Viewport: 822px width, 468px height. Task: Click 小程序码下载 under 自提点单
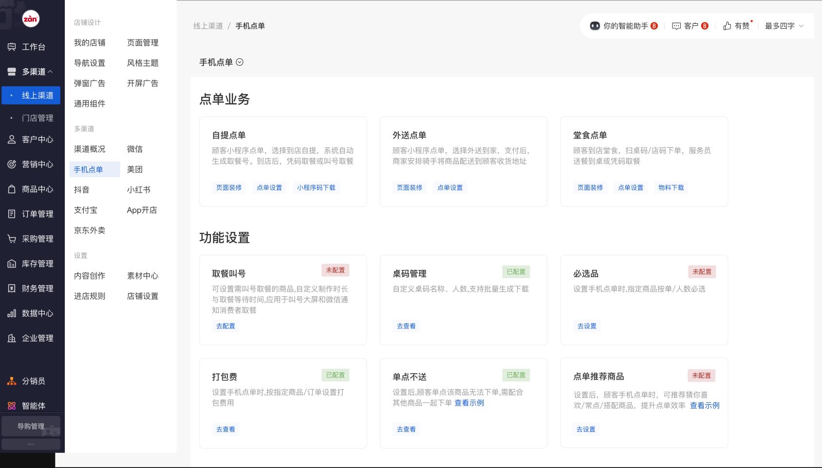click(x=316, y=188)
